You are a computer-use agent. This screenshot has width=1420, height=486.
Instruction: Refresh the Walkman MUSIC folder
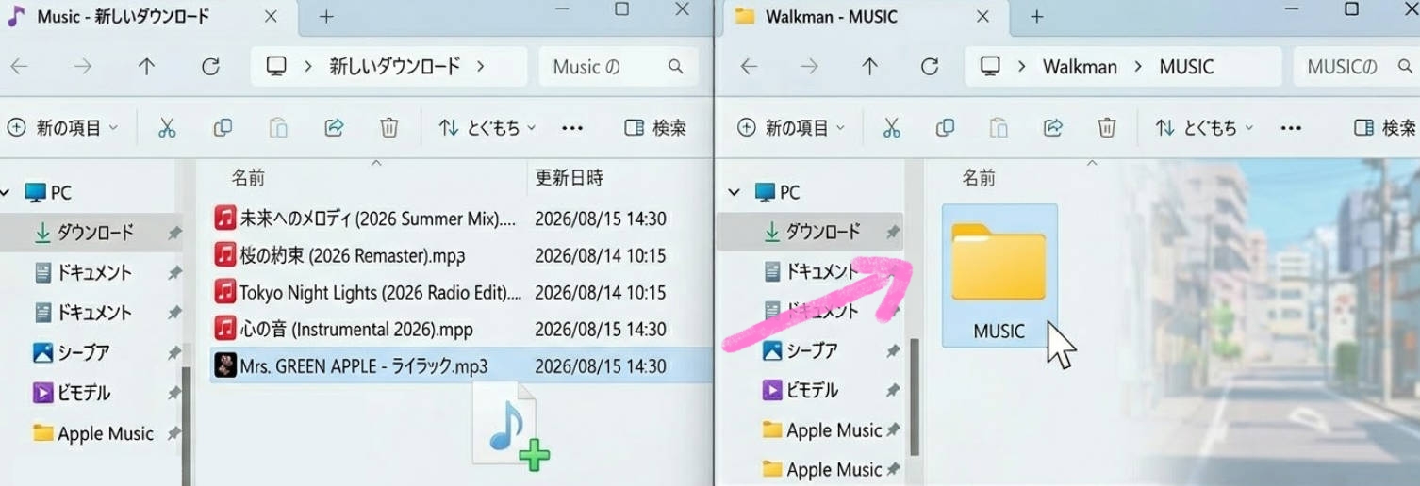(930, 67)
